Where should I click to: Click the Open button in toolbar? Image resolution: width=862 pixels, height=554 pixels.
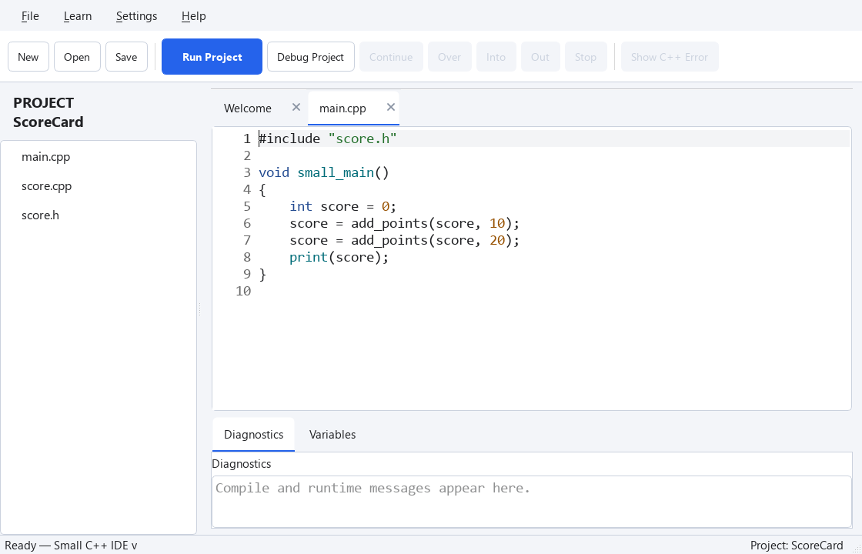77,57
